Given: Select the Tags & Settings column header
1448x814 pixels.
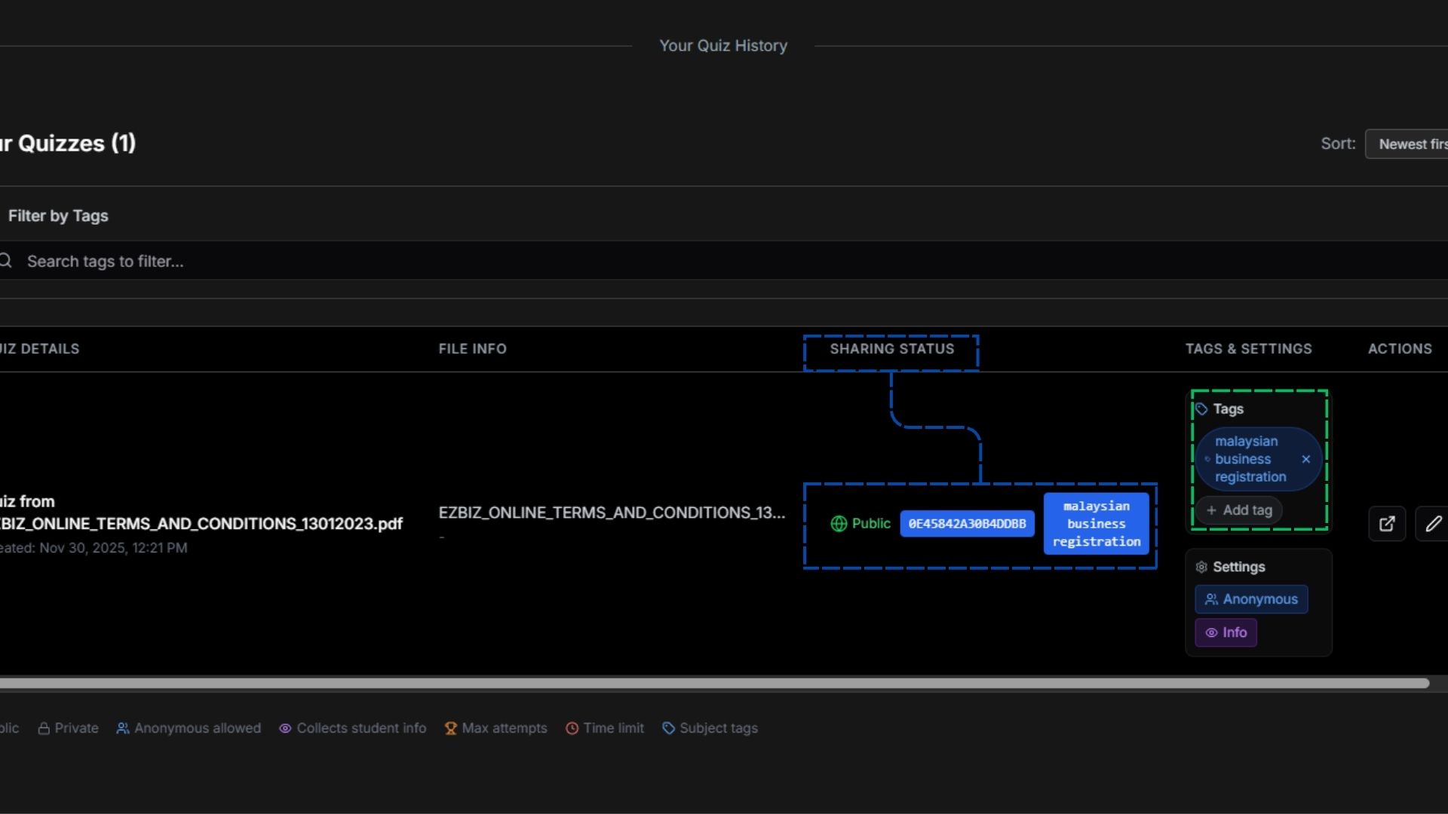Looking at the screenshot, I should click(1248, 348).
